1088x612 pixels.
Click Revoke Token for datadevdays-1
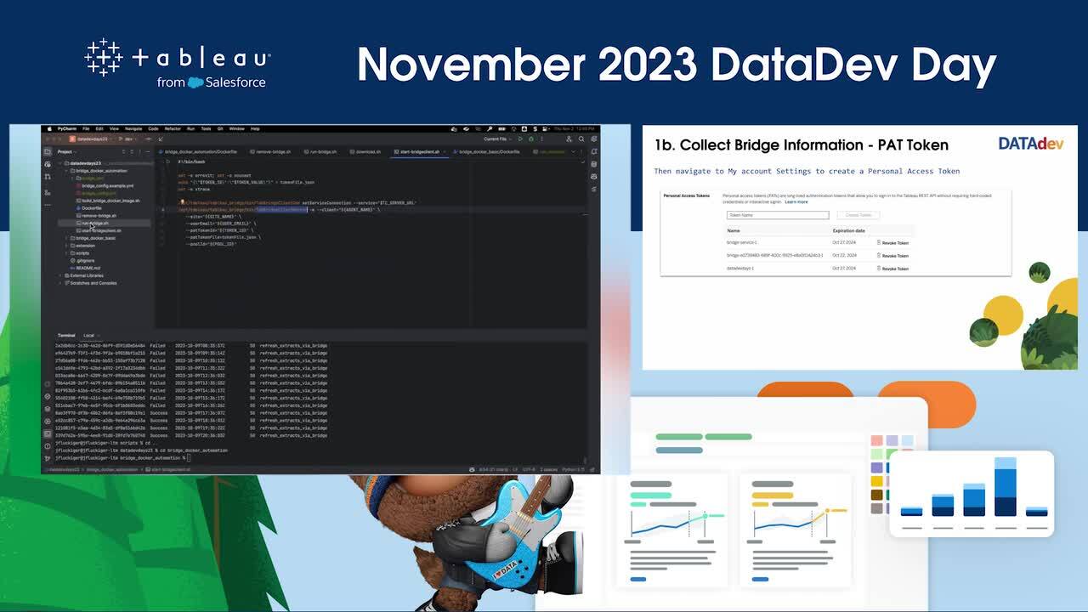(893, 269)
